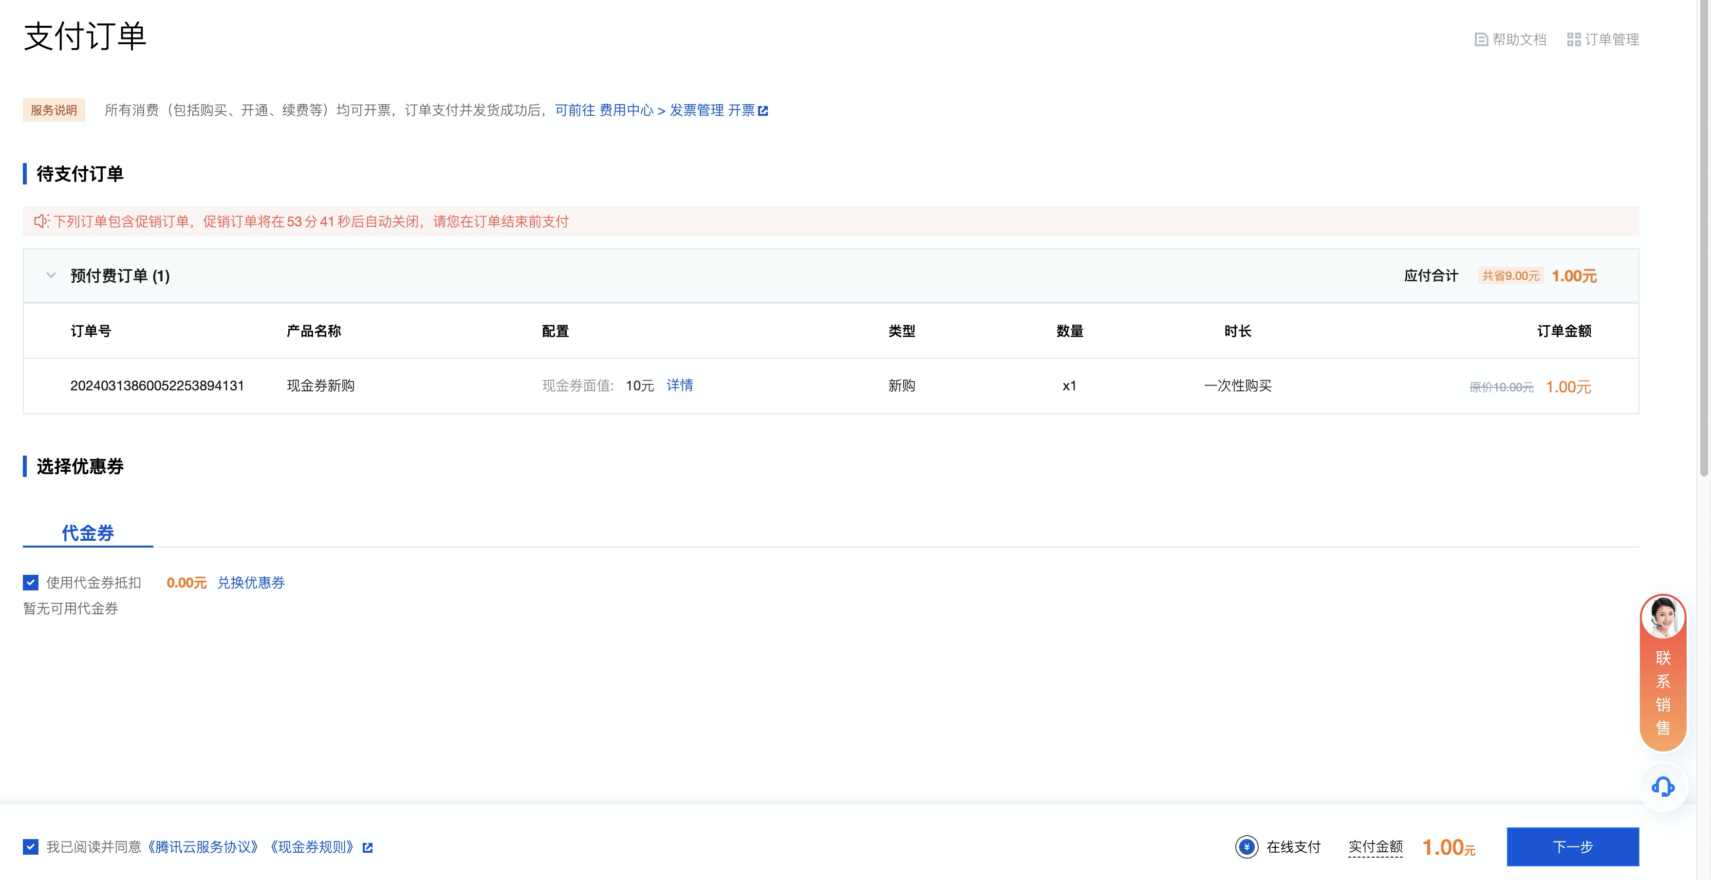The image size is (1711, 880).
Task: Click the vertical page scrollbar
Action: click(1704, 239)
